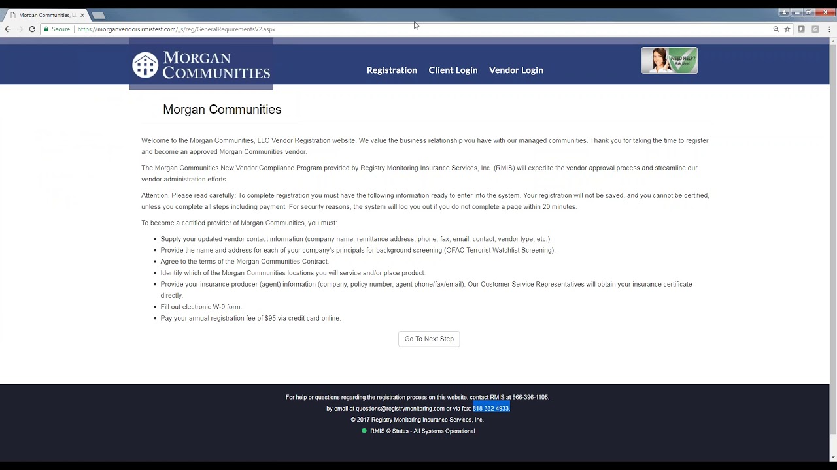Click the Go To Next Step button
The image size is (837, 470).
click(x=429, y=339)
